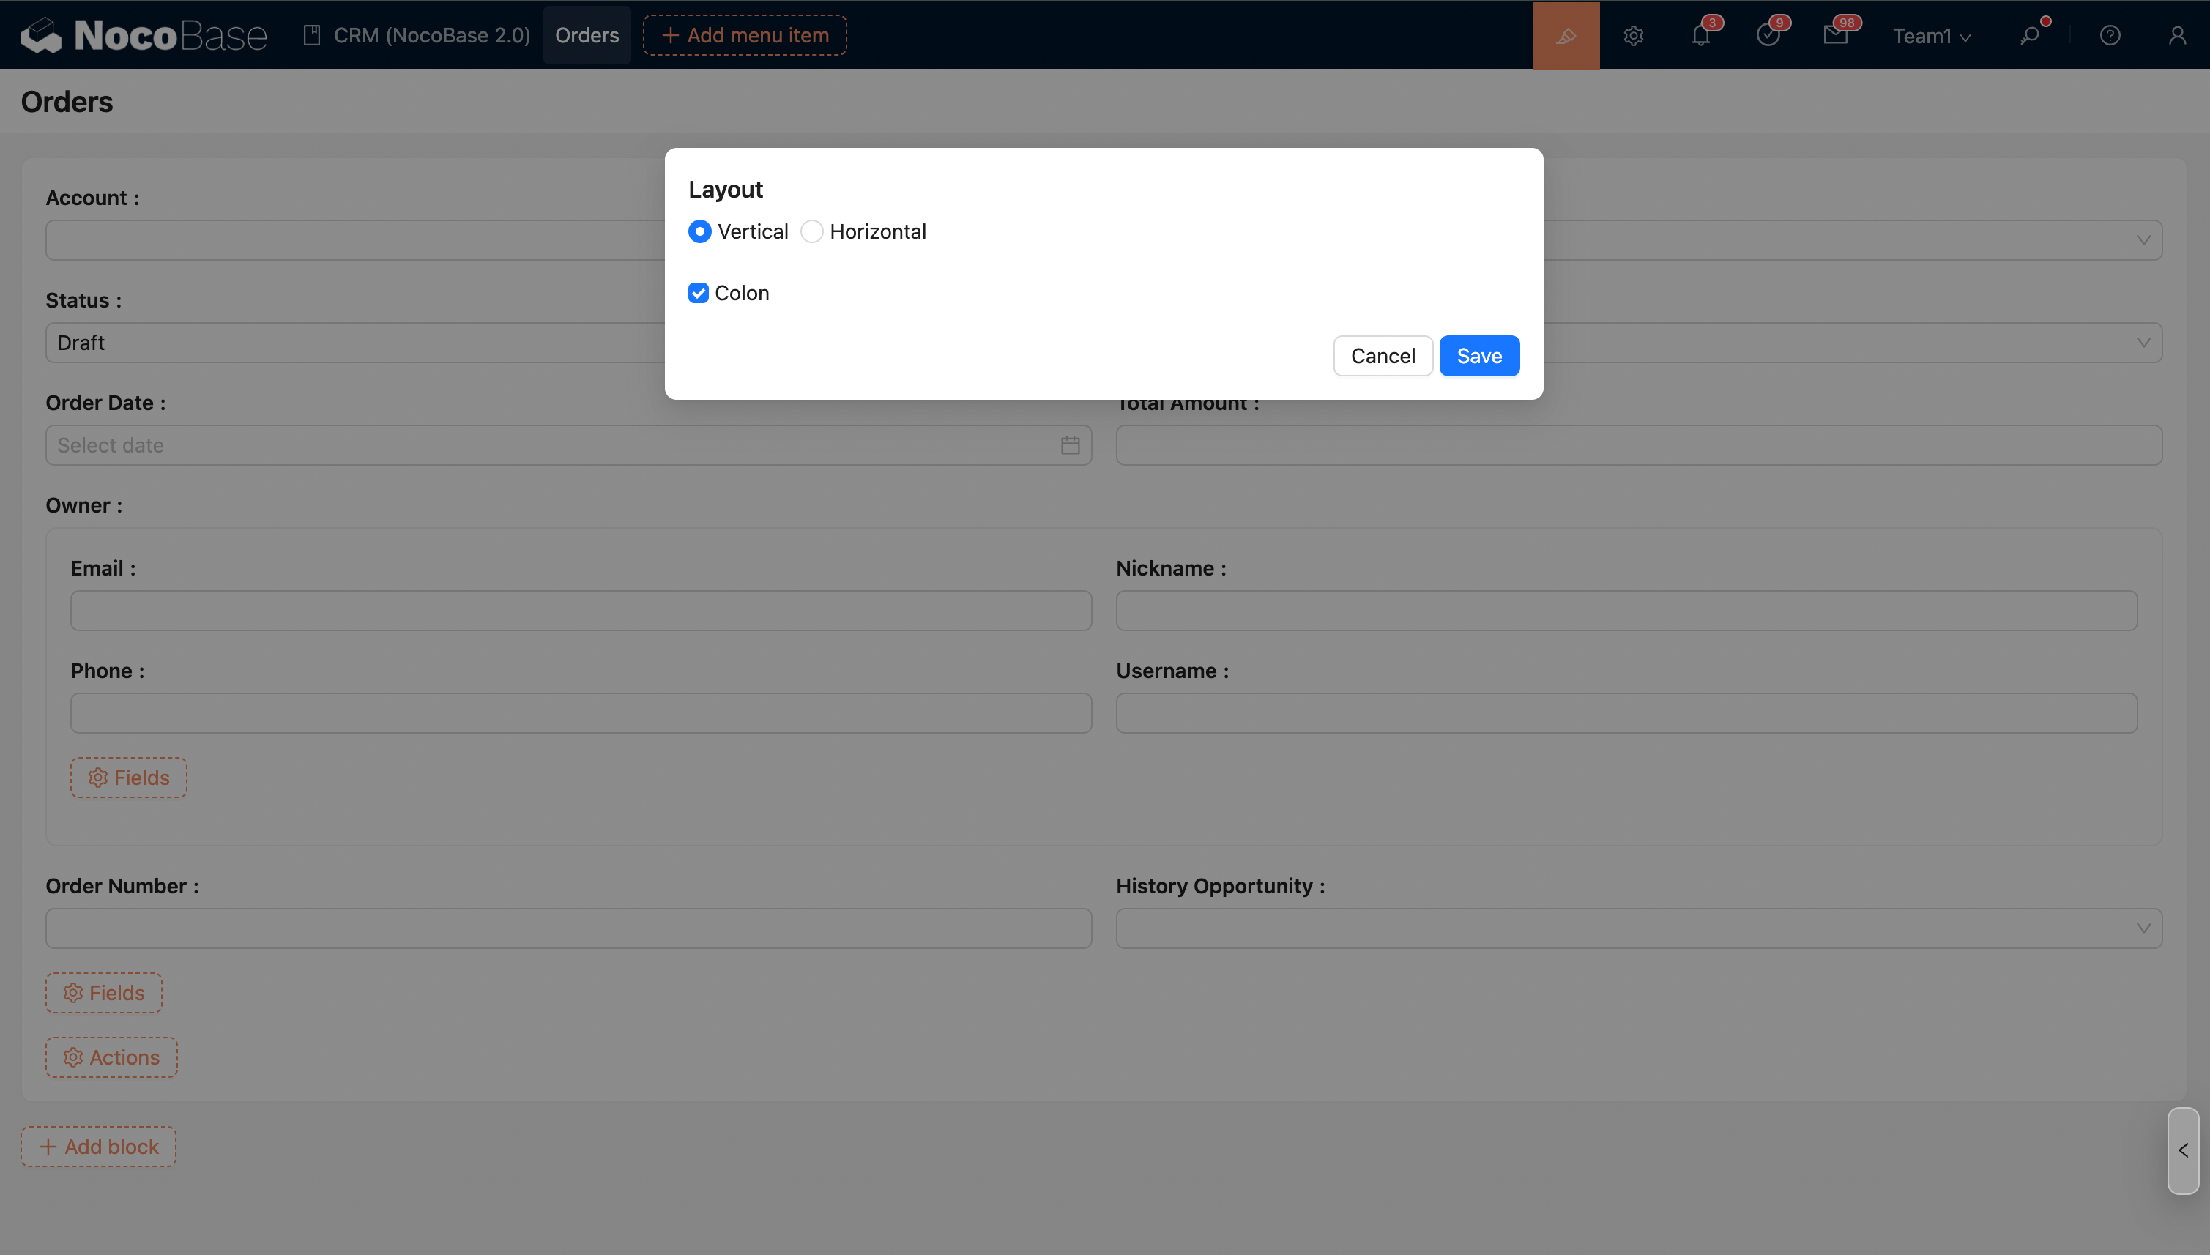2210x1255 pixels.
Task: Select the Horizontal layout radio
Action: (x=812, y=232)
